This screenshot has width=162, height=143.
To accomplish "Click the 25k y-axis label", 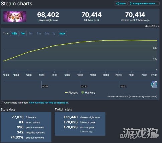I will 155,59.
